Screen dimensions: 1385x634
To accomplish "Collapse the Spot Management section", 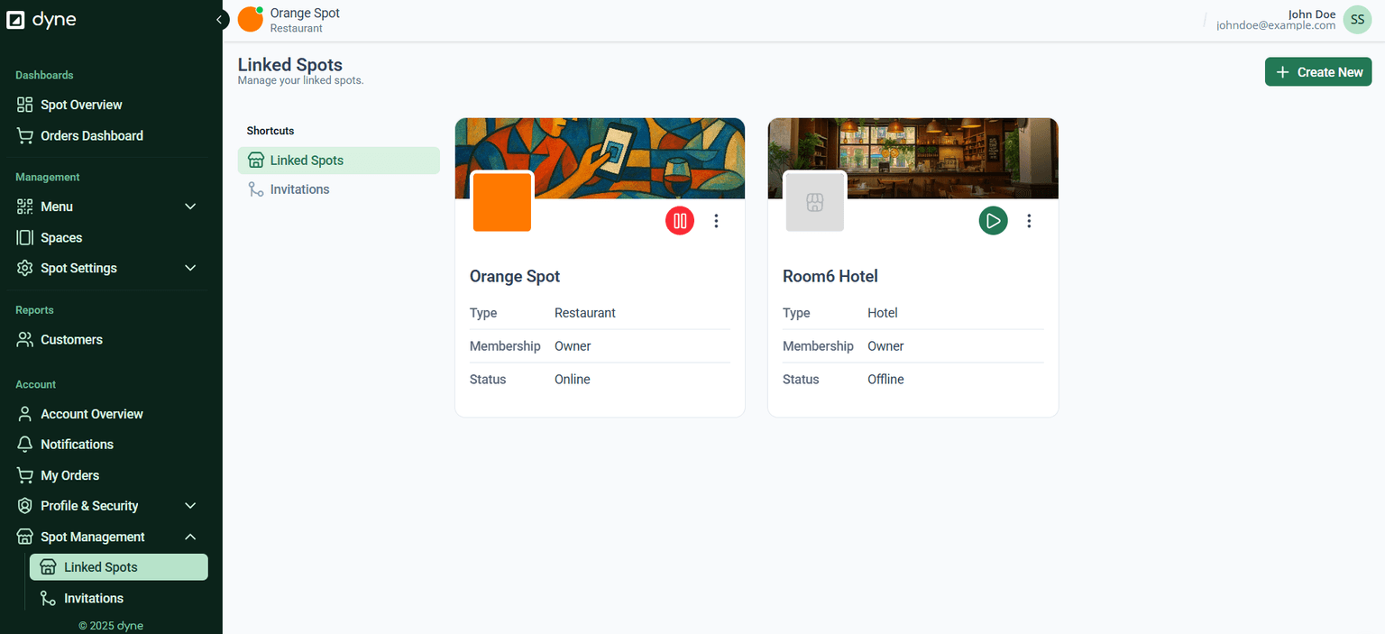I will pos(190,537).
